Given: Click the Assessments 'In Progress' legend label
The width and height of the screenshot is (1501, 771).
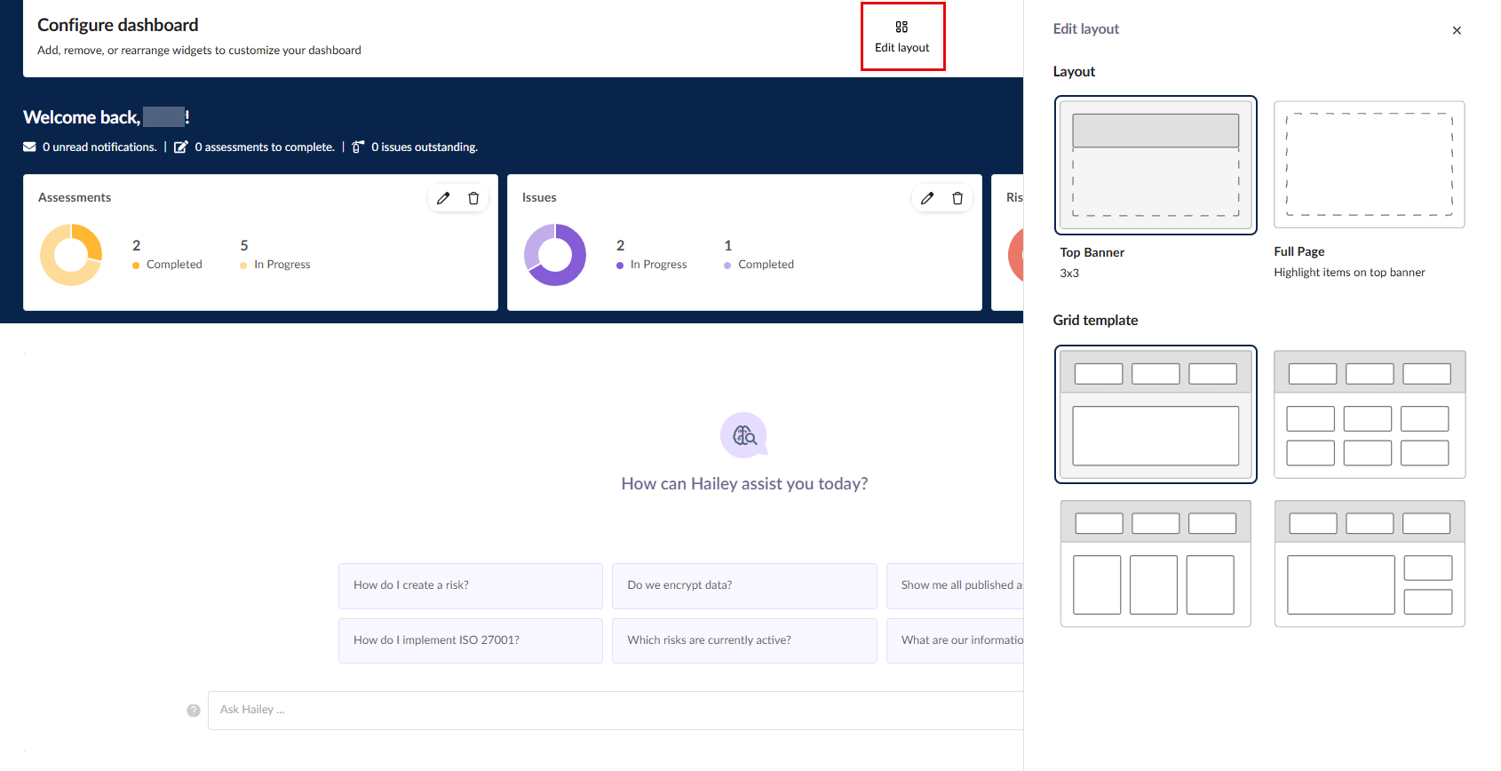Looking at the screenshot, I should pyautogui.click(x=282, y=265).
